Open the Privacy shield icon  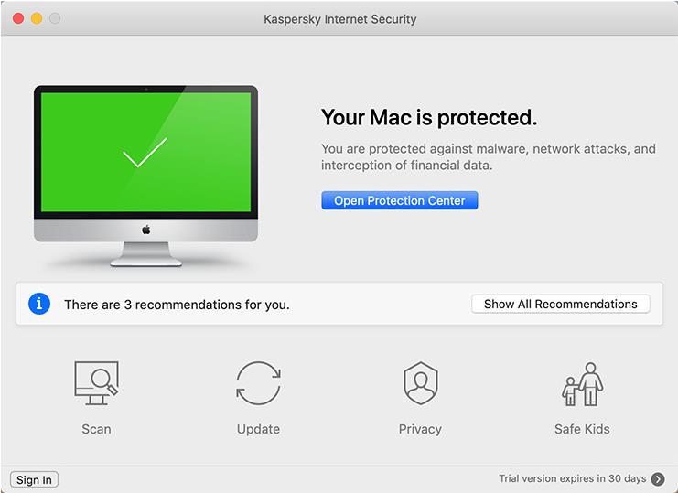(x=420, y=384)
